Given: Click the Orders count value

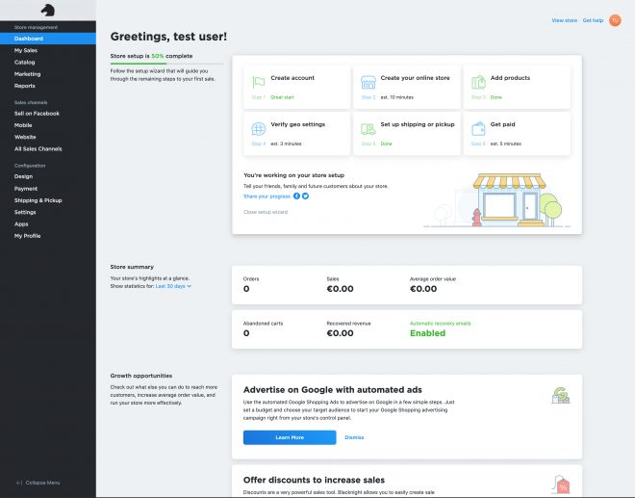Looking at the screenshot, I should tap(246, 289).
